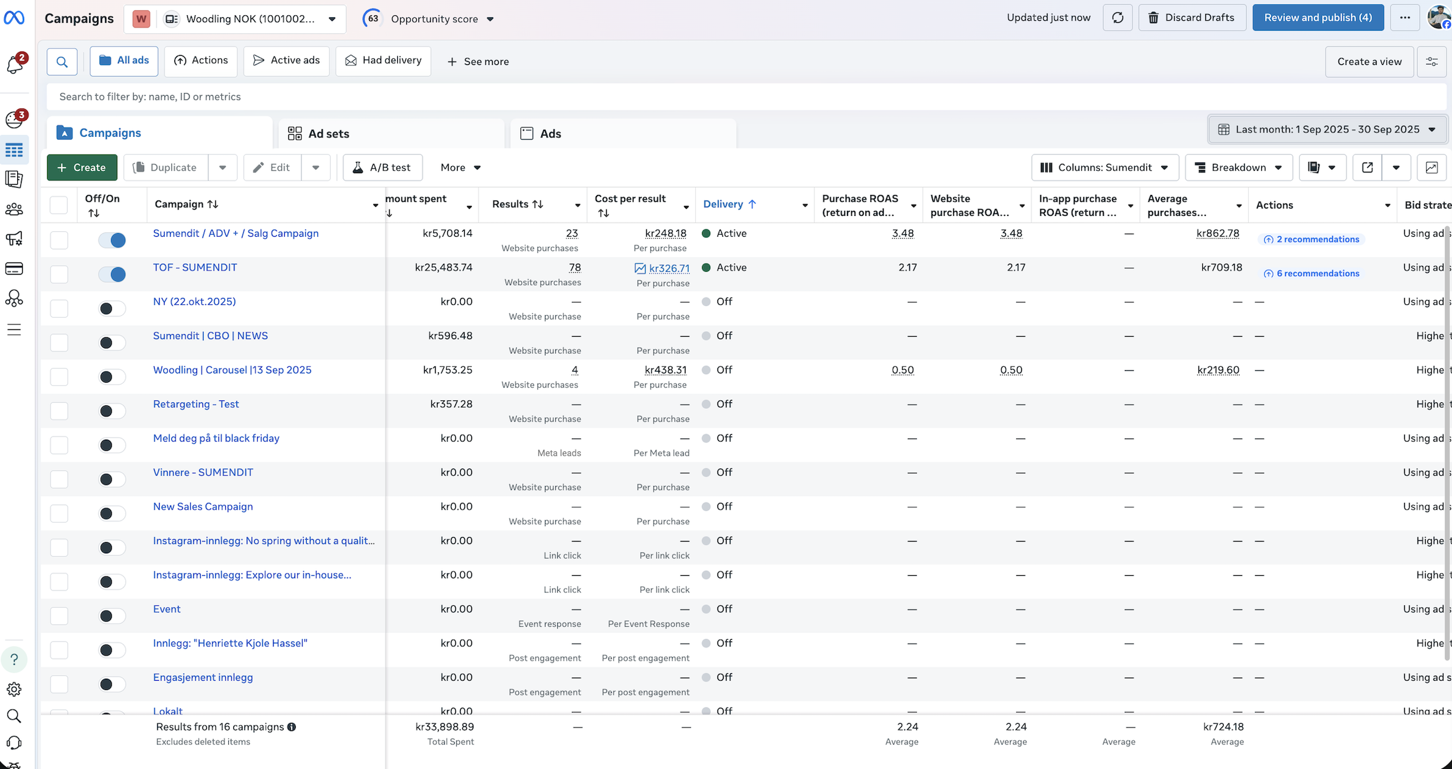
Task: Open the Sumendit | CBO | NEWS campaign
Action: (x=210, y=335)
